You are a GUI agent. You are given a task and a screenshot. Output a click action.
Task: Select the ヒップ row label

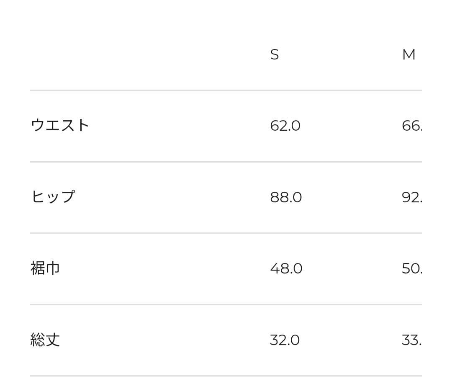pyautogui.click(x=53, y=197)
